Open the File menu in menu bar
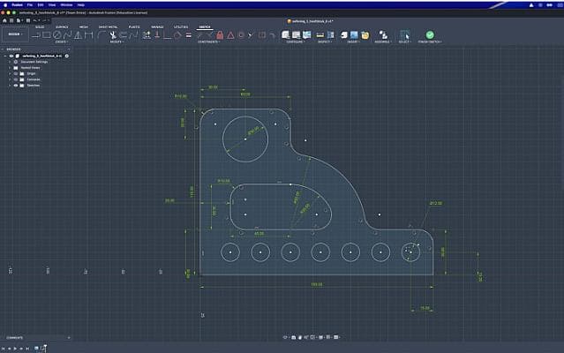The height and width of the screenshot is (353, 564). pyautogui.click(x=30, y=5)
